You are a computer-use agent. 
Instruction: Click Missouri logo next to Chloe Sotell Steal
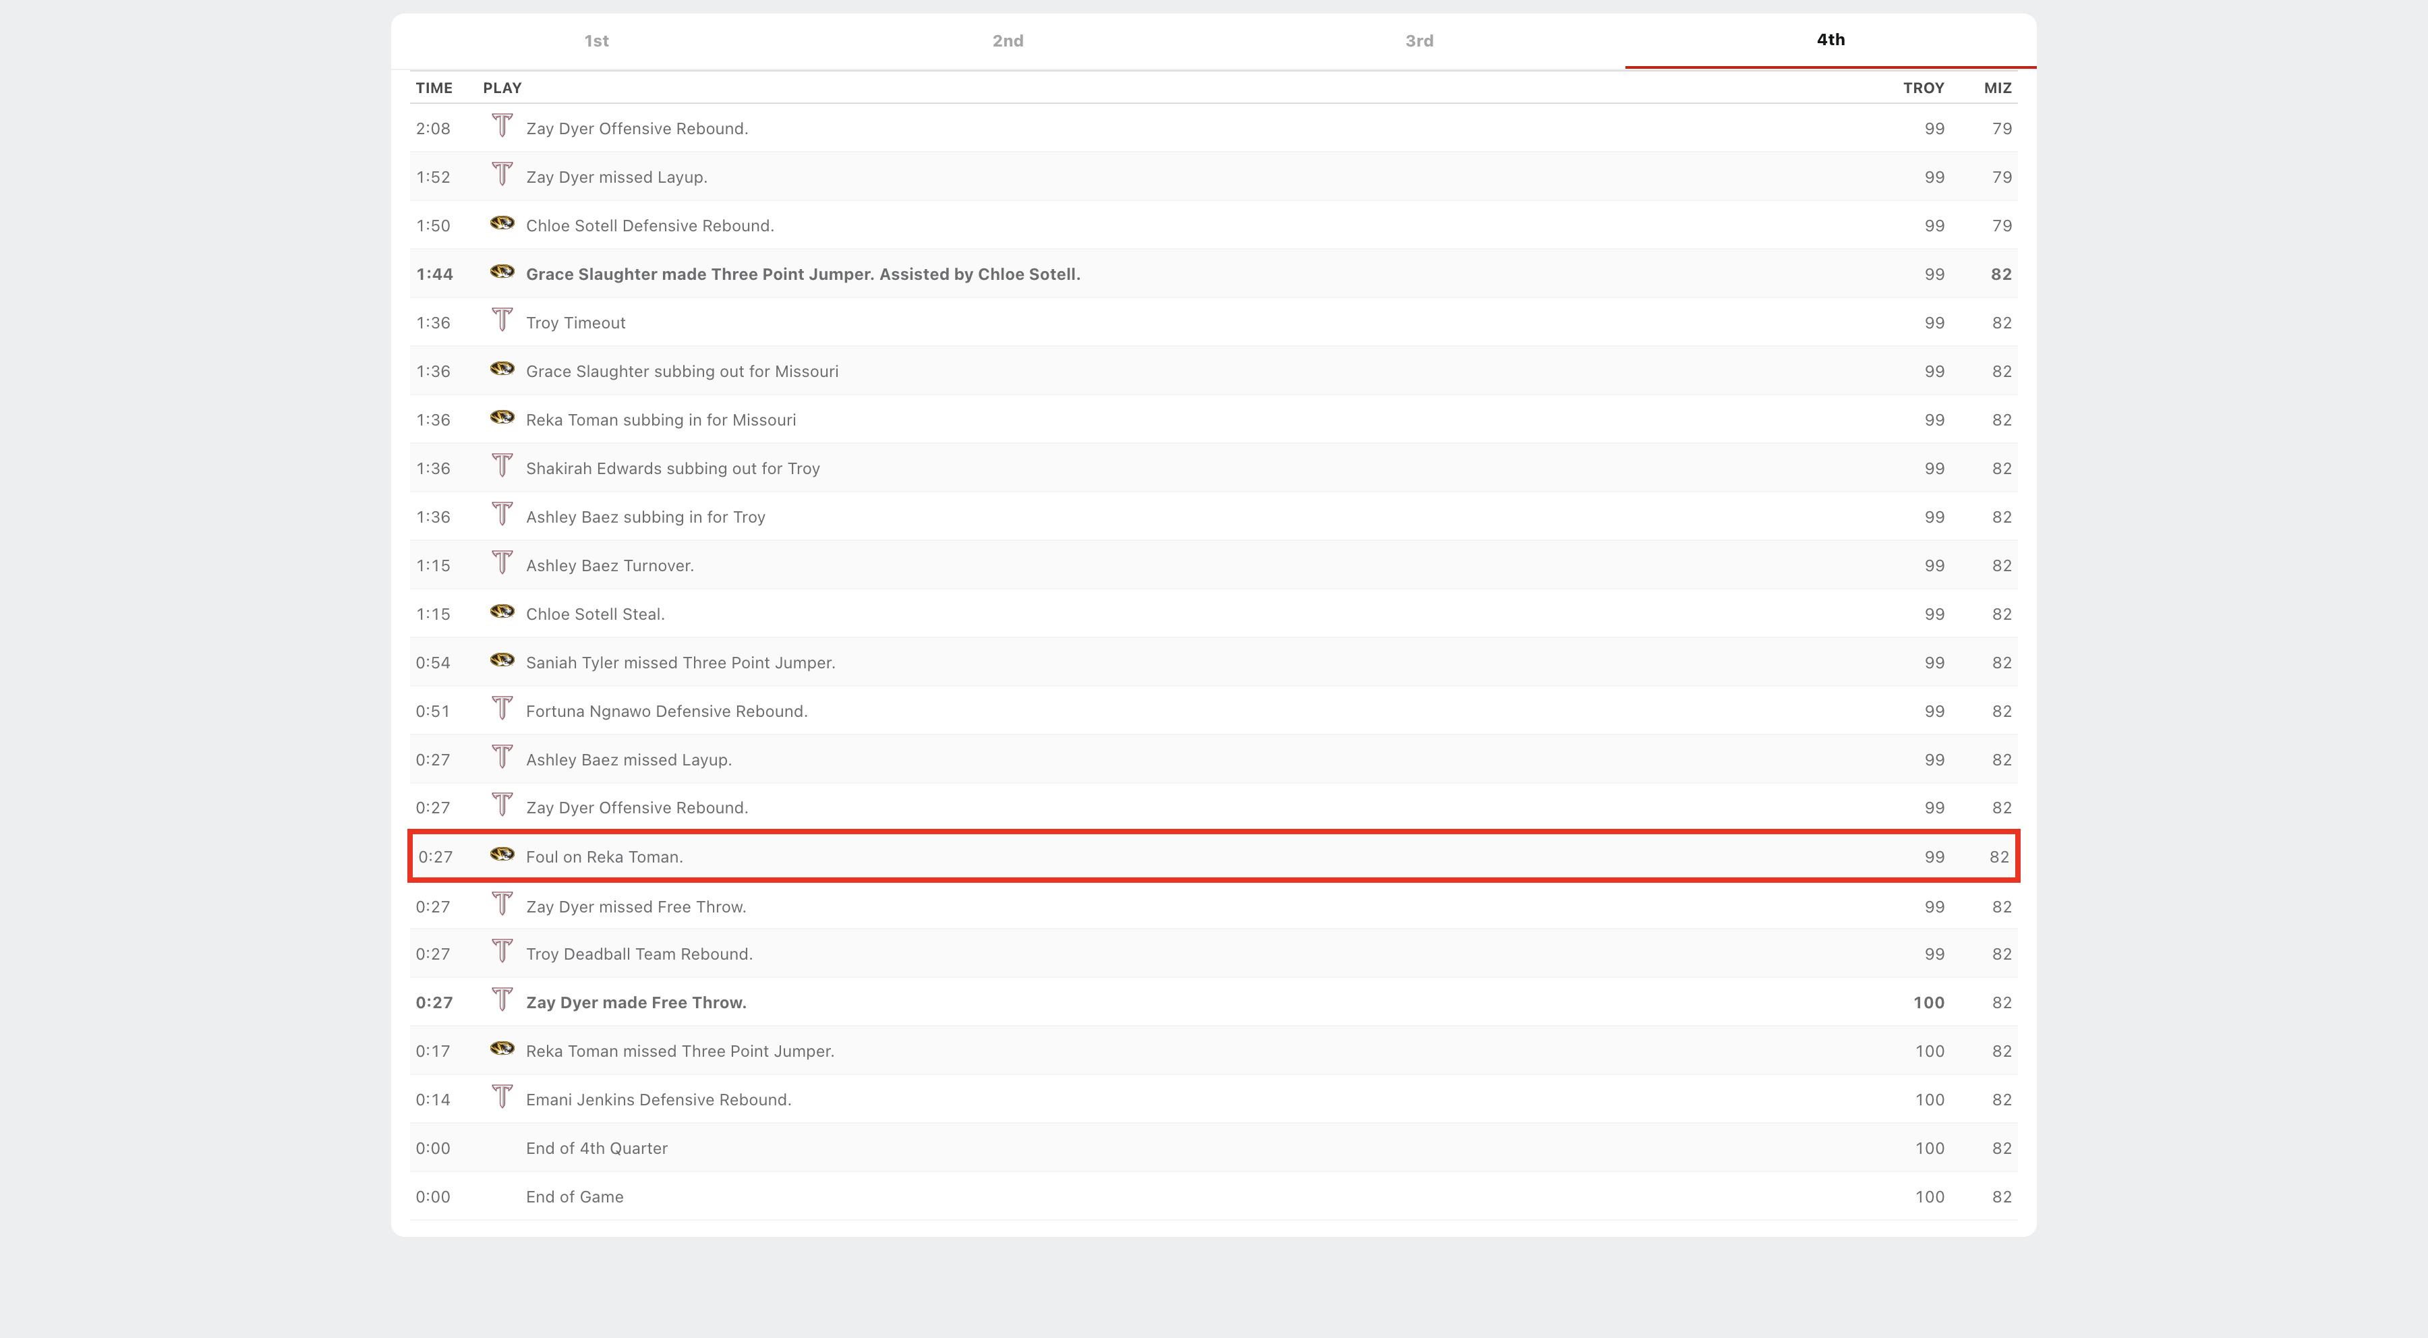(501, 612)
